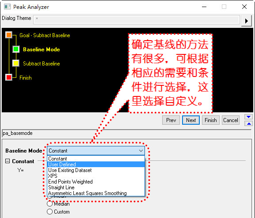
Task: Click the orange Goal node square
Action: point(9,35)
